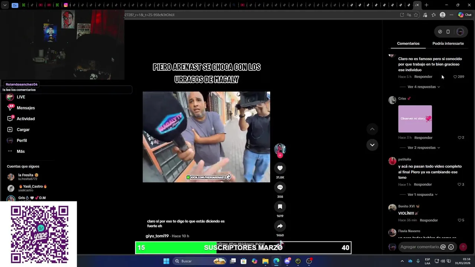Image resolution: width=475 pixels, height=267 pixels.
Task: Open Yasii_Castro followed account
Action: (x=28, y=188)
